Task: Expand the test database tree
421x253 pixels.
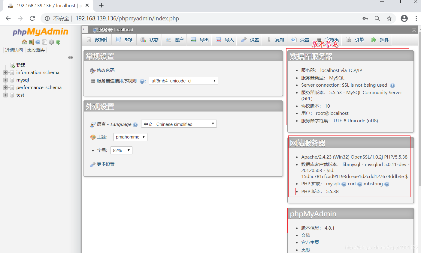Action: click(5, 95)
